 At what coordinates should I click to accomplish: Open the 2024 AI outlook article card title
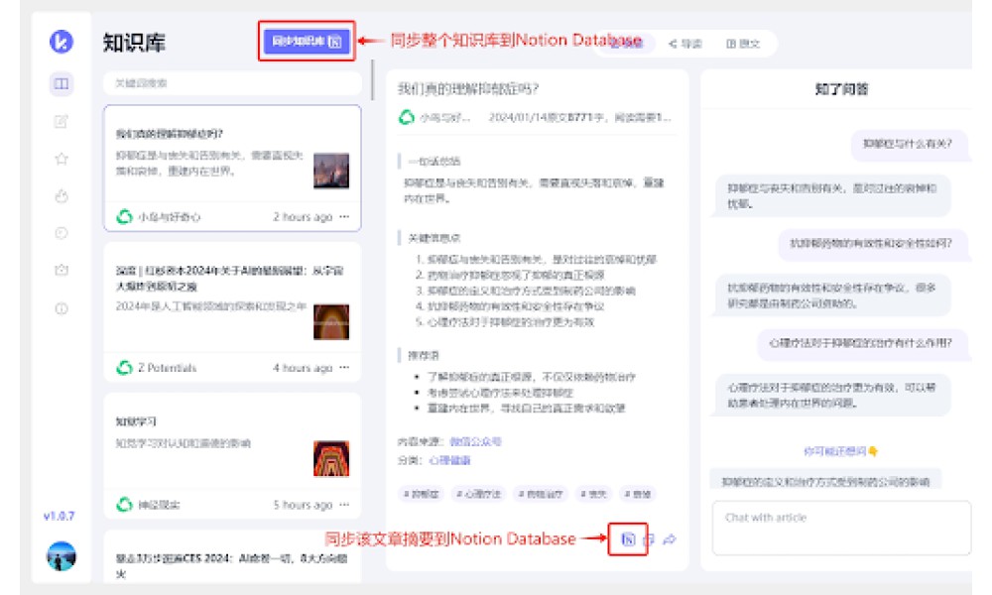click(230, 279)
